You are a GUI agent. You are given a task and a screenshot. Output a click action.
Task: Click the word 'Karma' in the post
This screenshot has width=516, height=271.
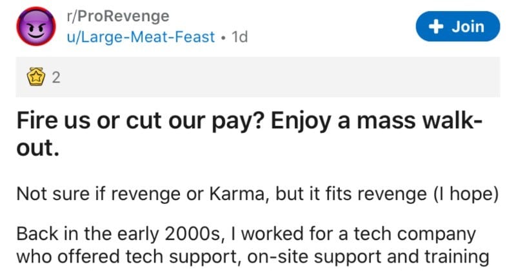[x=237, y=194]
